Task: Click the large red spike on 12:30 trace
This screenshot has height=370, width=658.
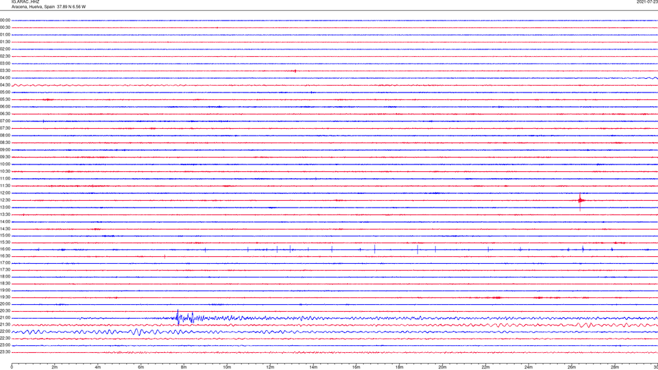Action: pyautogui.click(x=581, y=201)
